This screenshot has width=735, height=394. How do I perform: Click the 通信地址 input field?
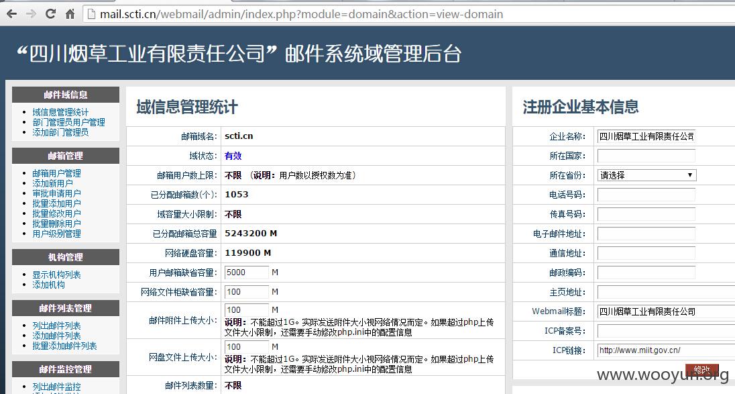(x=646, y=253)
